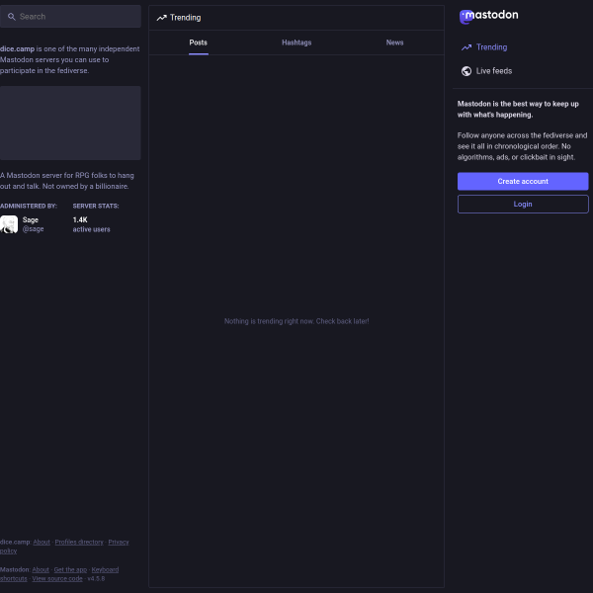Open the Privacy policy link
This screenshot has height=593, width=593.
[118, 542]
